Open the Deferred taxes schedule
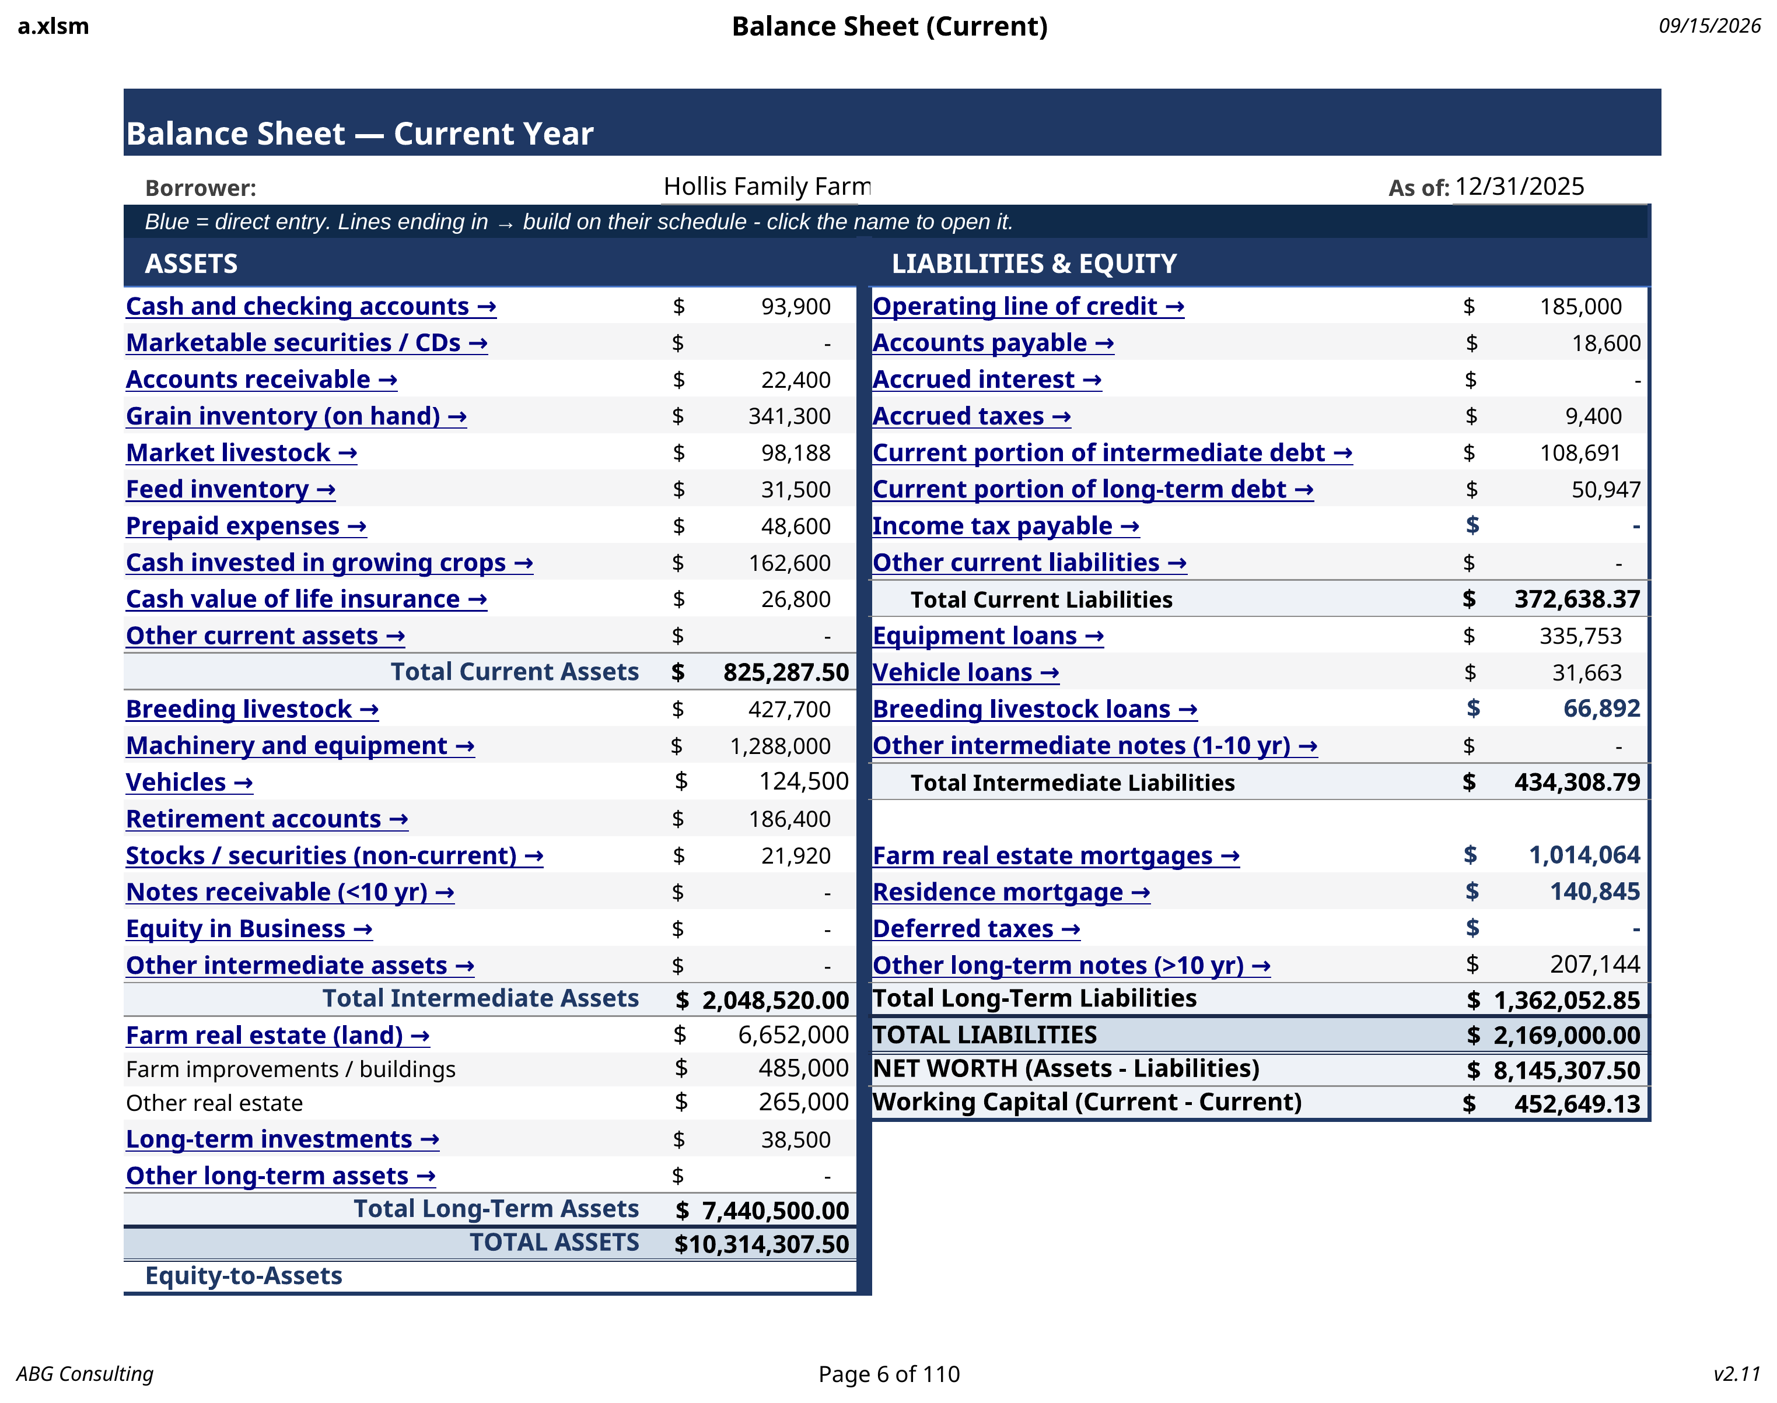 click(x=977, y=929)
